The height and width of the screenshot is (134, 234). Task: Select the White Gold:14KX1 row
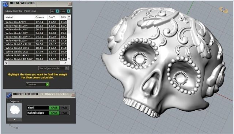pyautogui.click(x=36, y=55)
